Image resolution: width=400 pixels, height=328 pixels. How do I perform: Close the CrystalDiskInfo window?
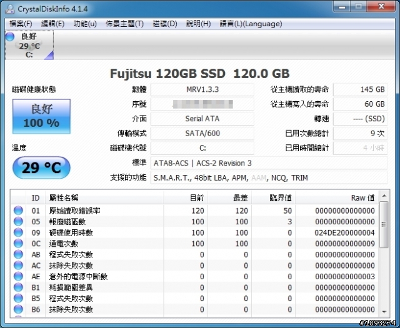tap(382, 7)
